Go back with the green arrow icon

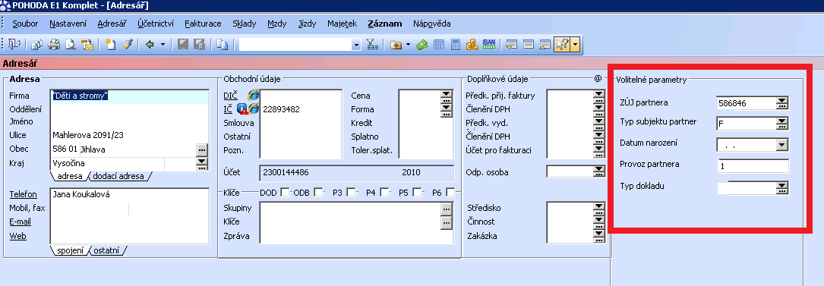point(150,45)
